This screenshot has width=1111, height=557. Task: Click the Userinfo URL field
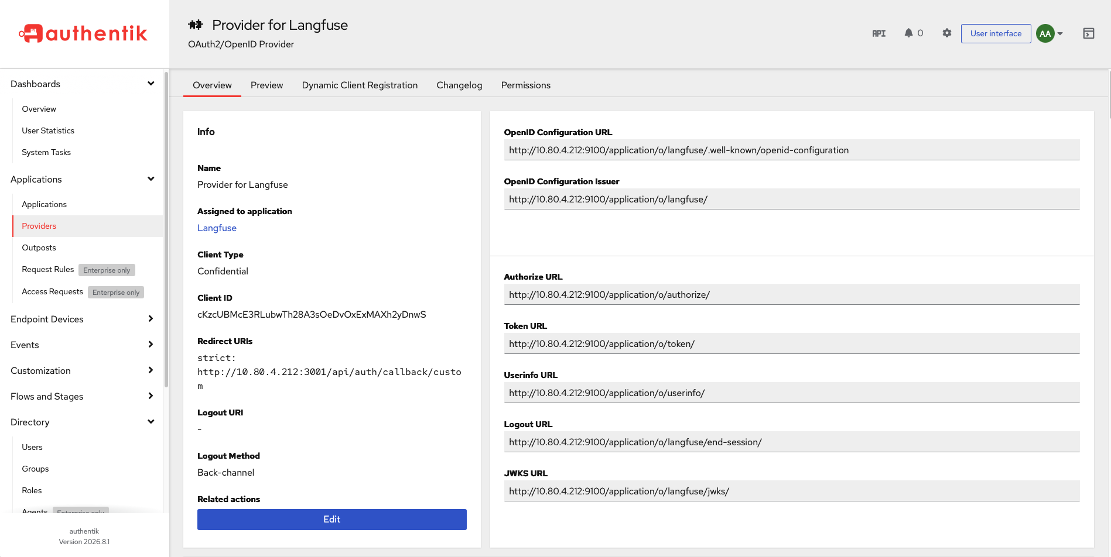792,393
